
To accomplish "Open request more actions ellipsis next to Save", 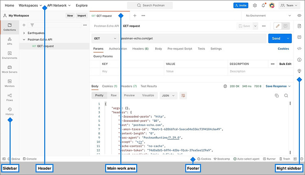I will [264, 26].
